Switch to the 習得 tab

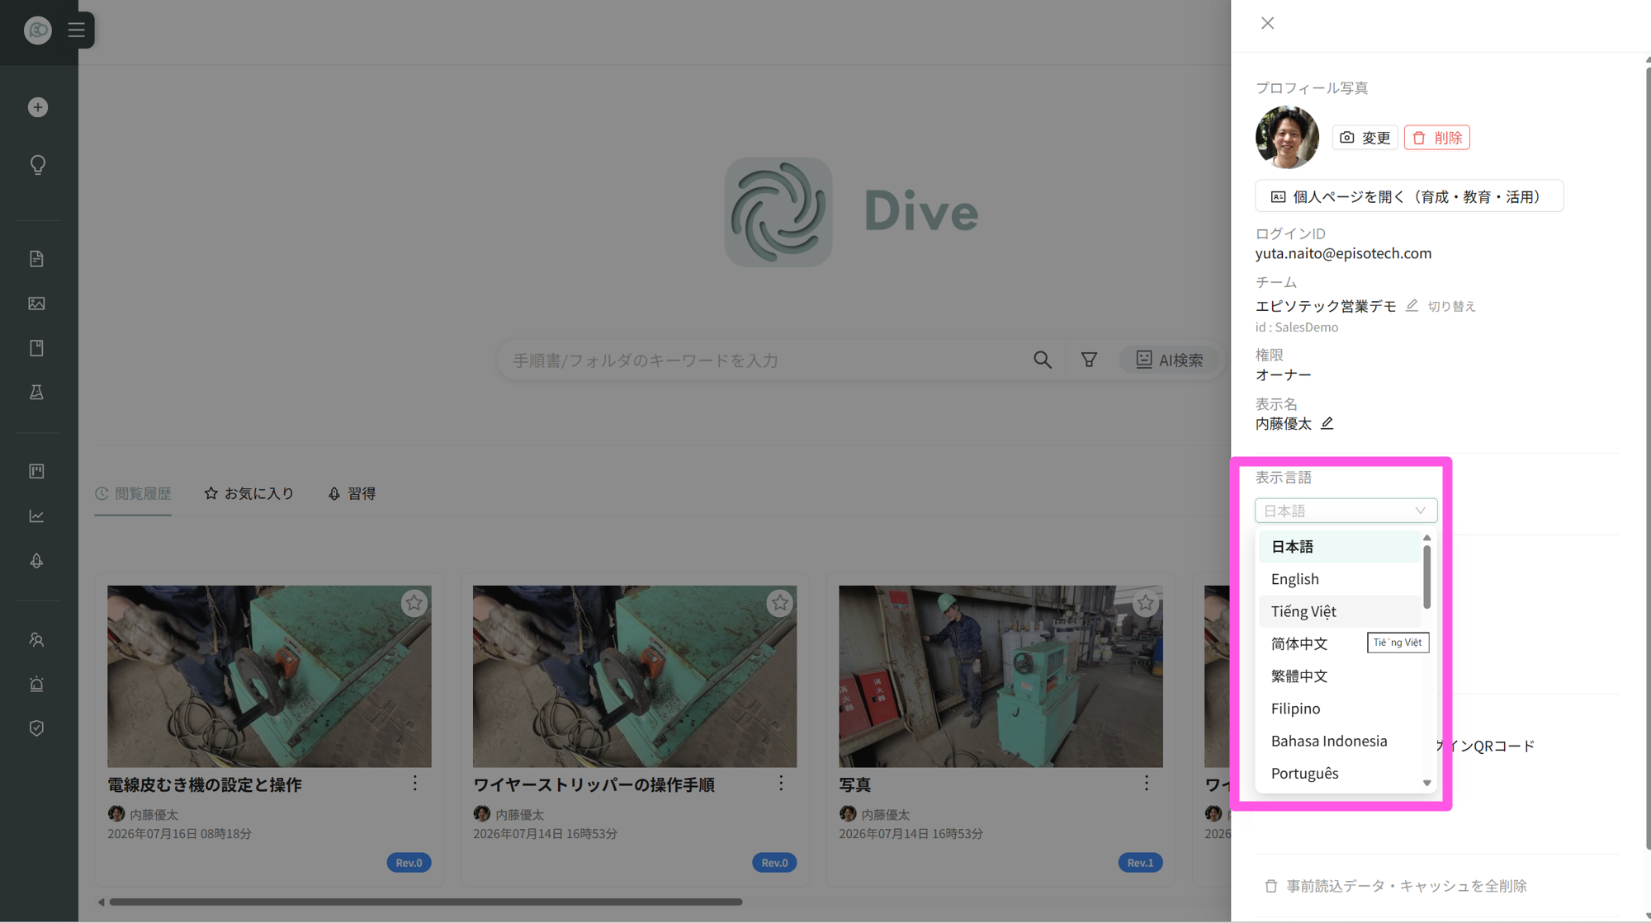tap(352, 493)
